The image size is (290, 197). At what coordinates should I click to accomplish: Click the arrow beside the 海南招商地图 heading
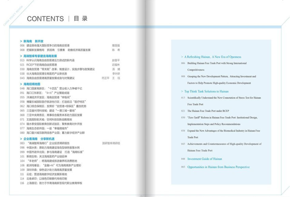click(21, 84)
